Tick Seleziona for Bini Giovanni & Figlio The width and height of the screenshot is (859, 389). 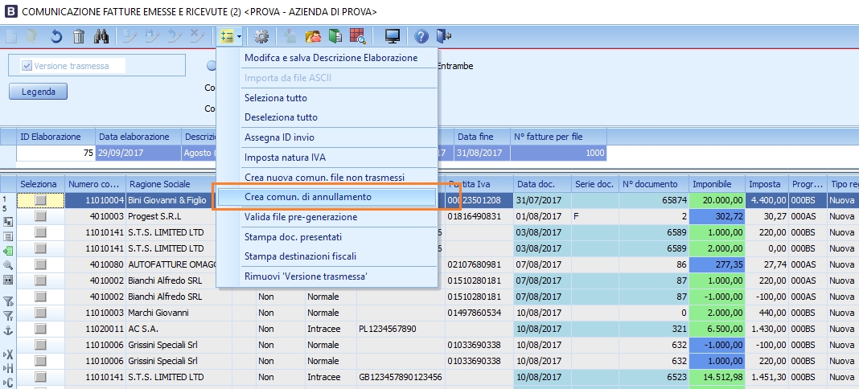[40, 201]
